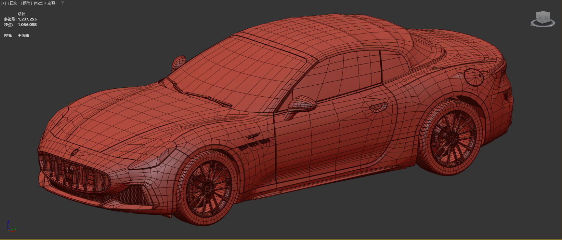
Task: Click the 多边形: statistics label
Action: point(10,19)
